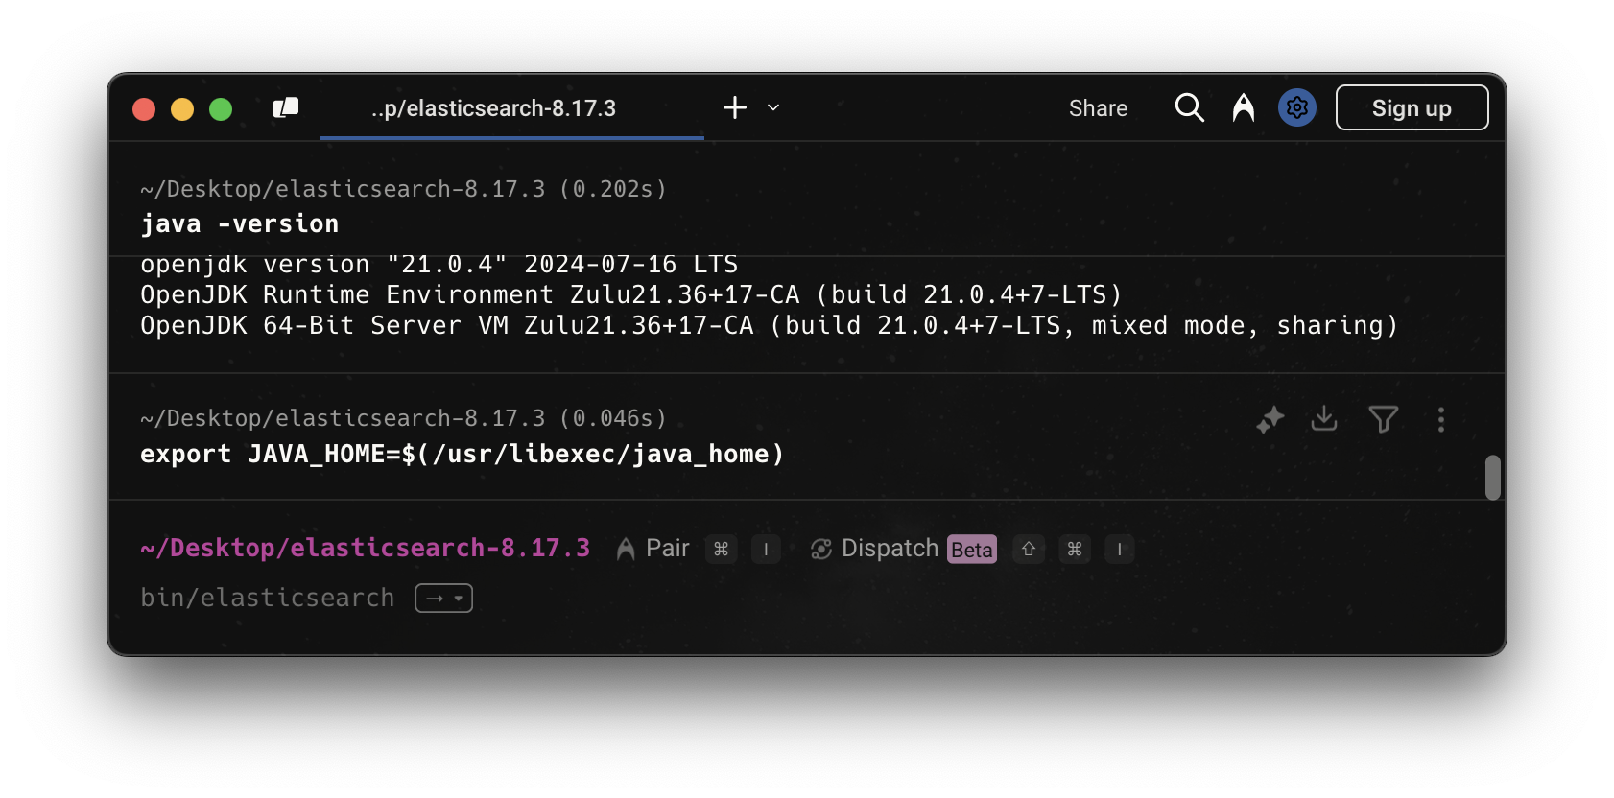Click the download icon on export block
The width and height of the screenshot is (1614, 798).
1324,418
